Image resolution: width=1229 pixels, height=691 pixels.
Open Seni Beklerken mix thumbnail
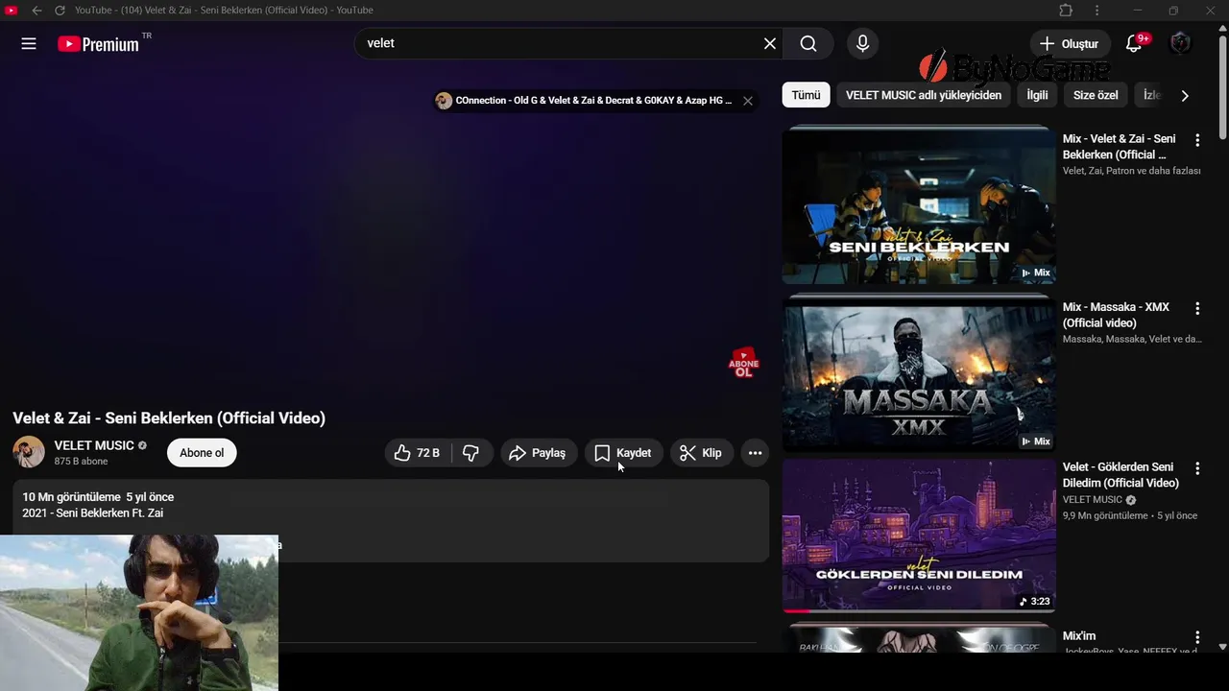[x=919, y=206]
